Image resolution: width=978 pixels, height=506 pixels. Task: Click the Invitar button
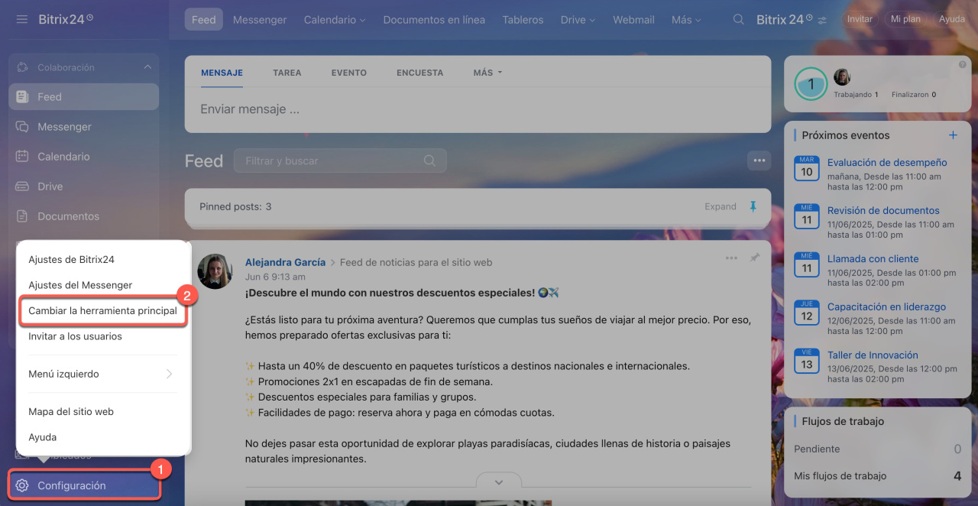coord(860,19)
